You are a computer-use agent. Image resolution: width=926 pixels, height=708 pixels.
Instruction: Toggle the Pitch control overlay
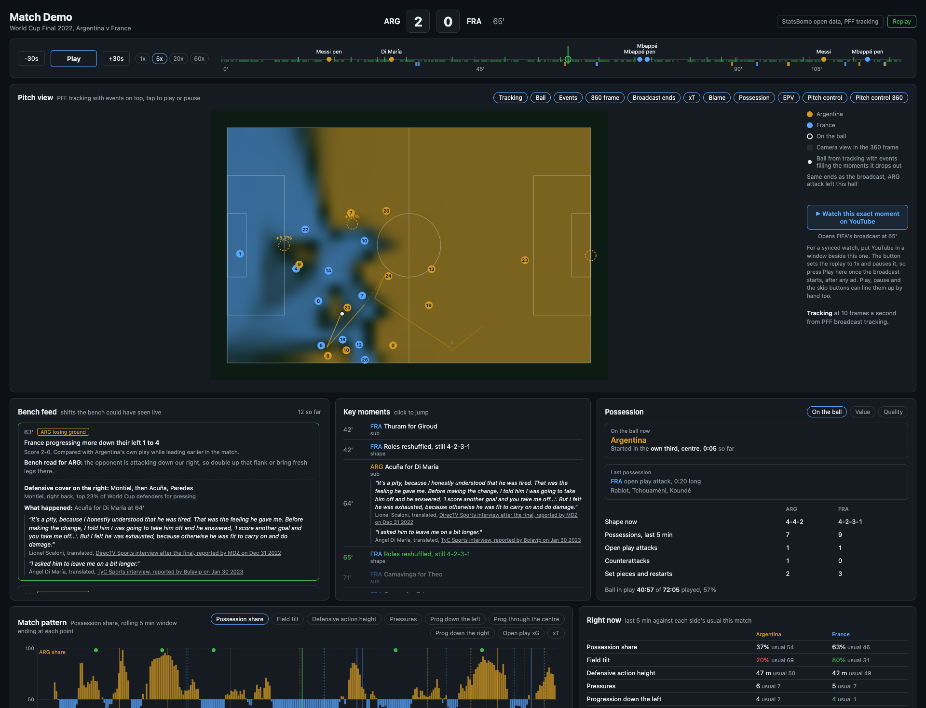825,98
